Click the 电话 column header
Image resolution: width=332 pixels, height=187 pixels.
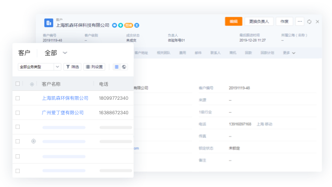click(104, 84)
